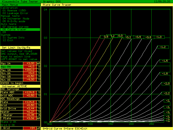The width and height of the screenshot is (173, 130).
Task: Click the DAC Settings heading
Action: (10, 89)
